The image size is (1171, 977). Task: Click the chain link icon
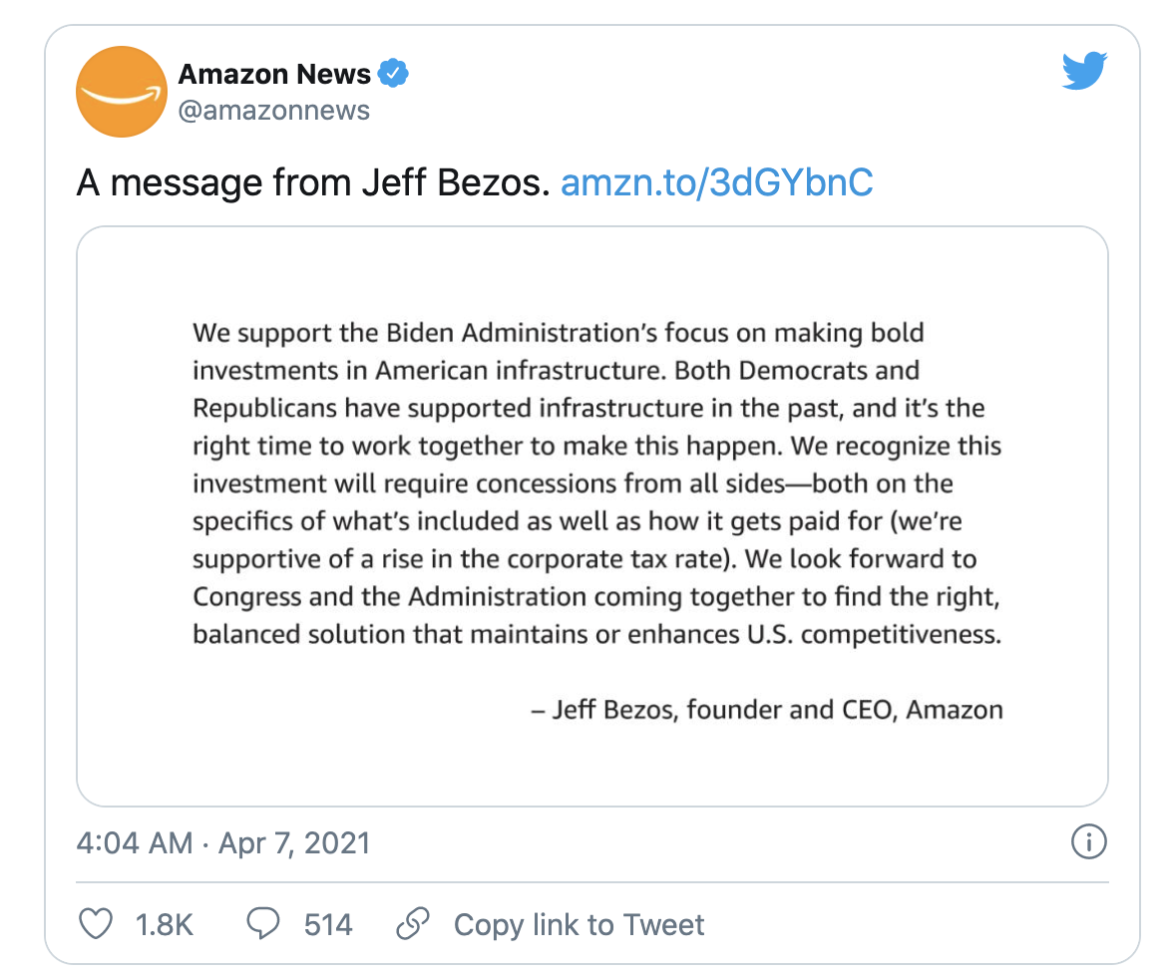[x=412, y=924]
